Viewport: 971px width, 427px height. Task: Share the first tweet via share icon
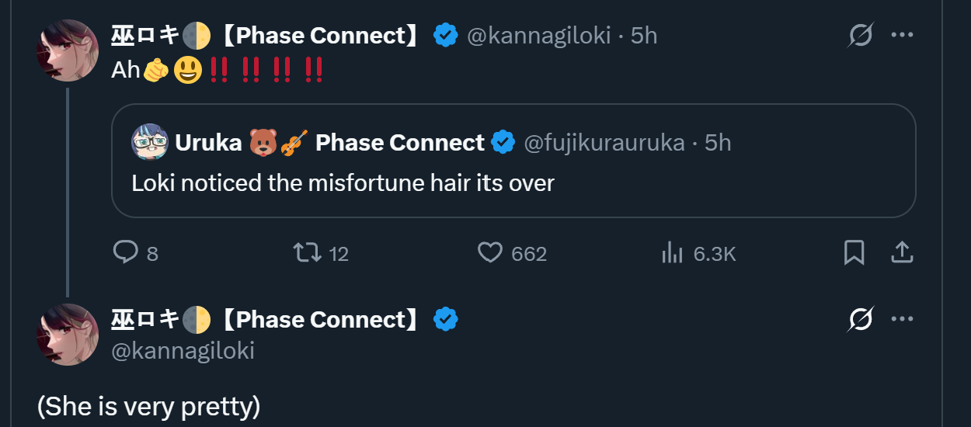point(901,252)
